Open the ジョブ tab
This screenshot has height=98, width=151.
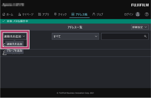pyautogui.click(x=98, y=14)
